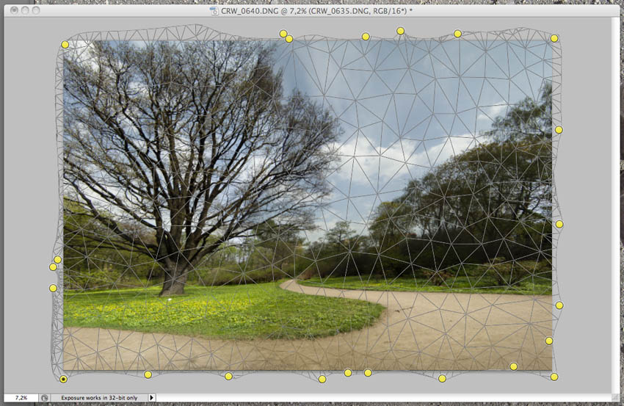
Task: Select the pin on the path near bottom-right
Action: click(513, 366)
